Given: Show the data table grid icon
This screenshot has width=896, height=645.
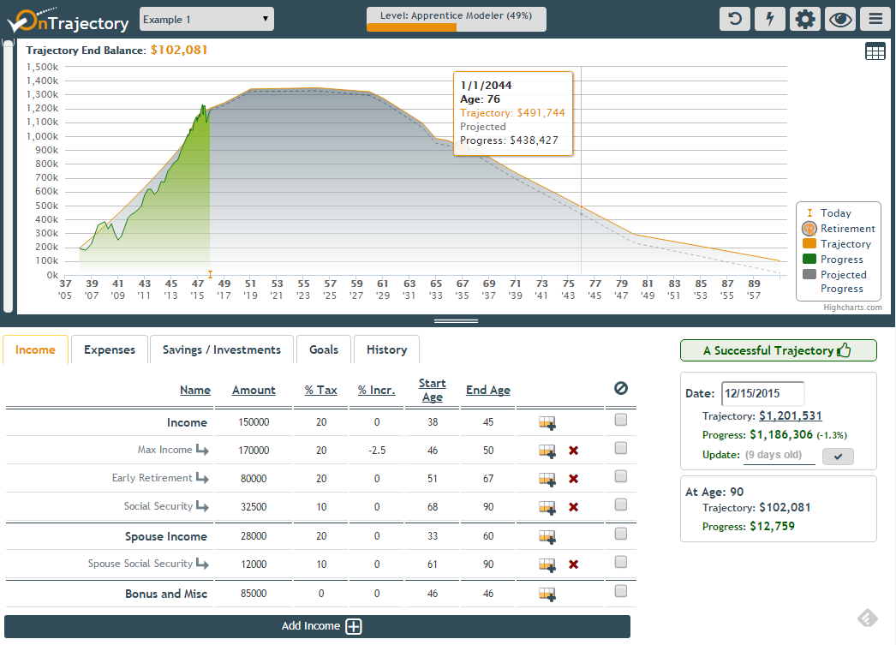Looking at the screenshot, I should click(875, 51).
